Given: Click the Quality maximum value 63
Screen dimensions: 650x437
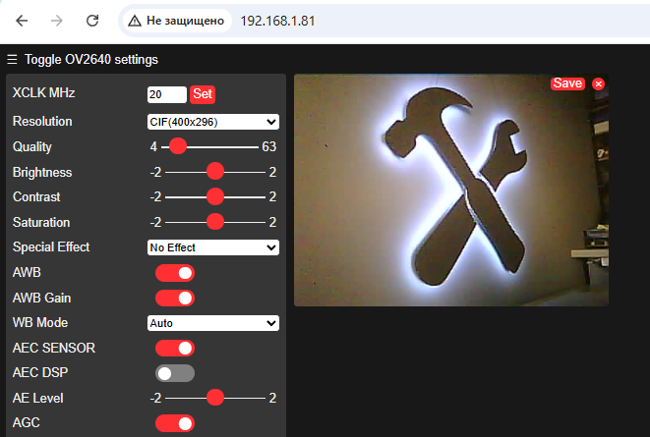Looking at the screenshot, I should pyautogui.click(x=269, y=146).
